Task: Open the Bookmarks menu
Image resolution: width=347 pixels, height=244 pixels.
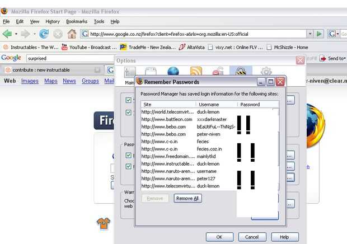Action: pos(77,21)
